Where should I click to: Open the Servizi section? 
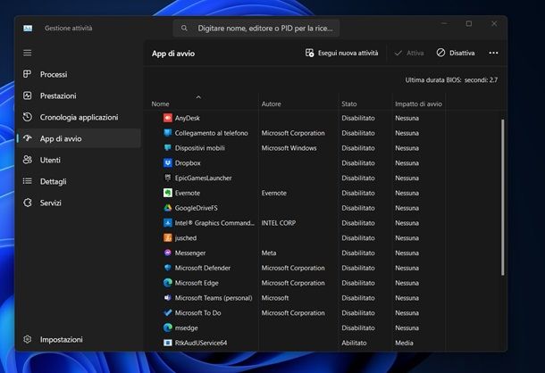79,203
